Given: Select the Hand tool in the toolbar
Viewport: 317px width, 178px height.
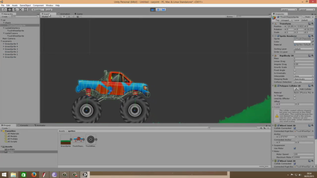Looking at the screenshot, I should coord(4,10).
